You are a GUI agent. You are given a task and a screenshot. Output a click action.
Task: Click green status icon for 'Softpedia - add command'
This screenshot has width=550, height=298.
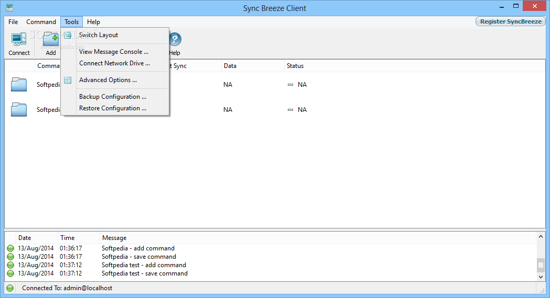[10, 248]
